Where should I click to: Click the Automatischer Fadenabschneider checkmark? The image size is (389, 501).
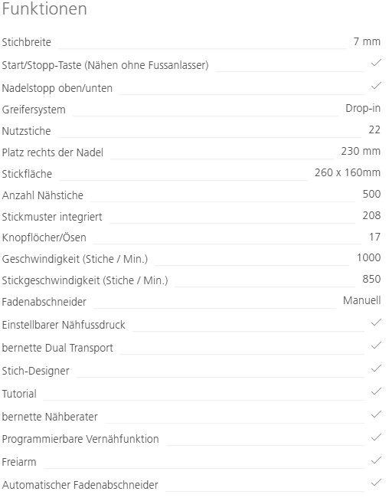point(376,482)
